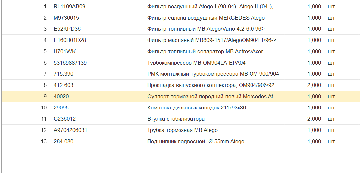Click article code 412.603
The height and width of the screenshot is (173, 360).
pyautogui.click(x=63, y=85)
